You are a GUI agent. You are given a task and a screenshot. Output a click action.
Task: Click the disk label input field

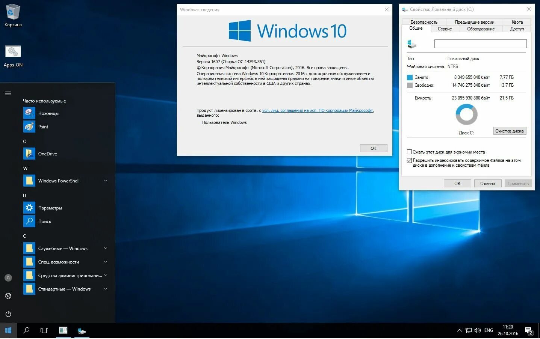pyautogui.click(x=480, y=44)
